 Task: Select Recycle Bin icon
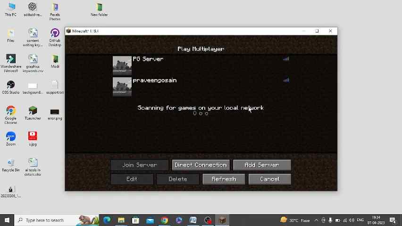(x=11, y=165)
